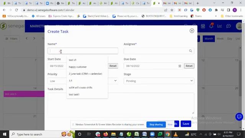Stop sharing the Nimbus screen recording

pyautogui.click(x=156, y=125)
